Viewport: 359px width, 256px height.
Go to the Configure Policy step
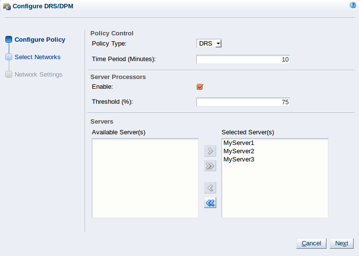tap(40, 39)
